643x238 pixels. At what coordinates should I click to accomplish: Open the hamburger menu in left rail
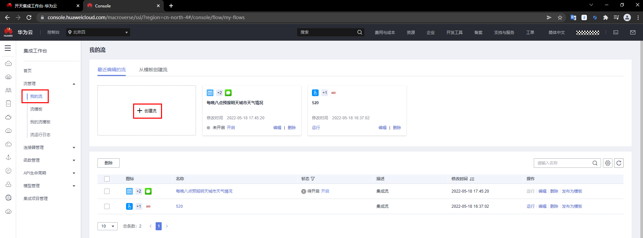[8, 48]
